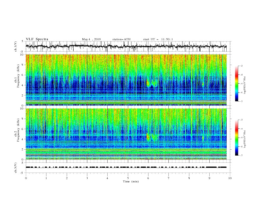
Task: Click the ch.3 dashed black signal trace
Action: (126, 167)
